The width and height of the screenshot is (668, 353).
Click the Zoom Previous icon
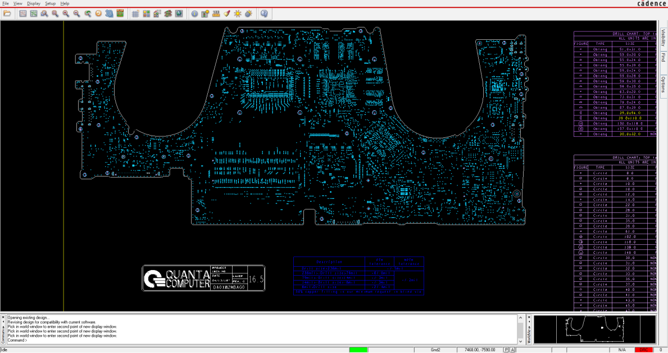[x=87, y=13]
